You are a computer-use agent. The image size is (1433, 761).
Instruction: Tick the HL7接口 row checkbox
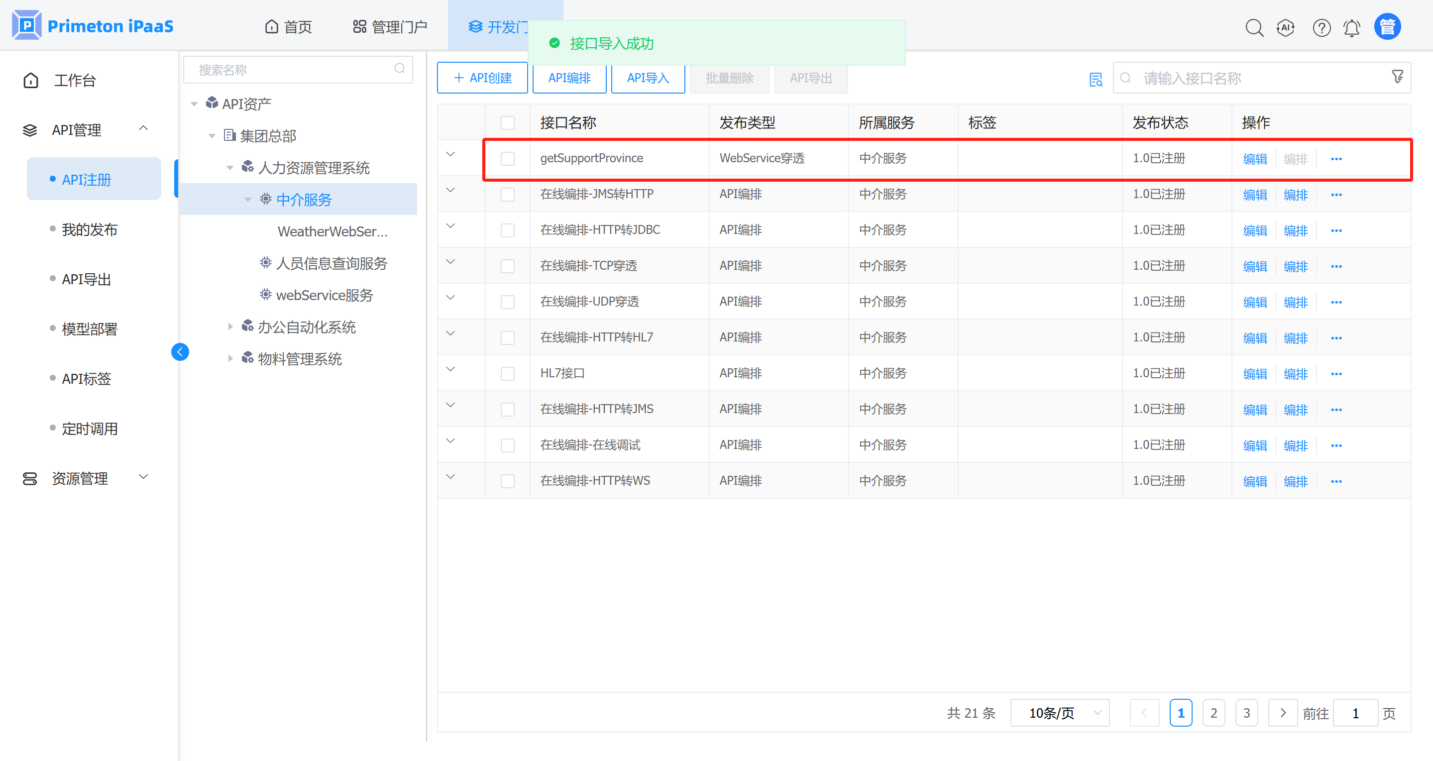point(507,373)
